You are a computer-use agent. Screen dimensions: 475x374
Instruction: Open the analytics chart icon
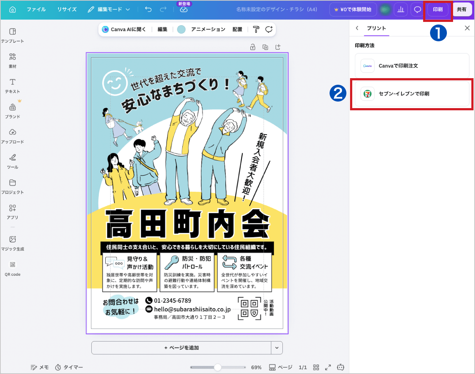click(401, 9)
